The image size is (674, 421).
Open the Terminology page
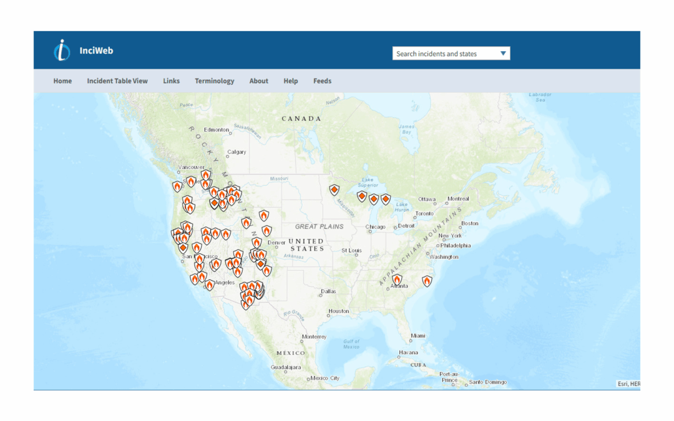click(x=214, y=81)
